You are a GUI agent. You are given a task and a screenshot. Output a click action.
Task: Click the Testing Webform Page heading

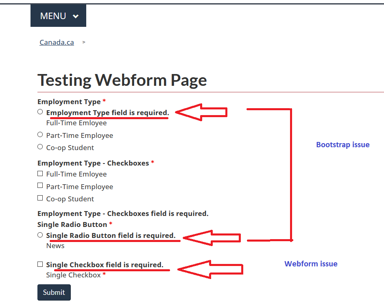(x=122, y=80)
